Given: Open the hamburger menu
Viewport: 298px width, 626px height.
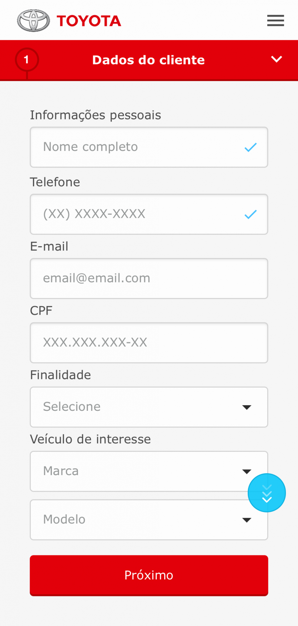Looking at the screenshot, I should [x=275, y=21].
